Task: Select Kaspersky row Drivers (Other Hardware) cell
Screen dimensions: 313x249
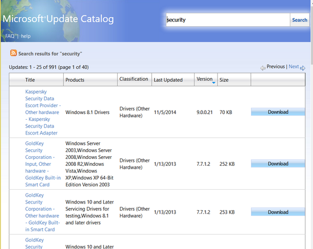Action: point(134,112)
